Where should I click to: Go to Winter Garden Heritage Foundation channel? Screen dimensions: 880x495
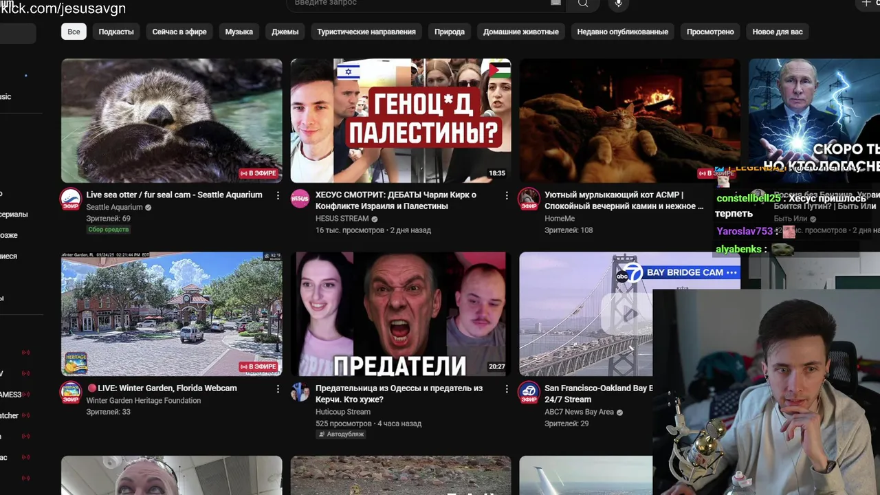tap(144, 400)
